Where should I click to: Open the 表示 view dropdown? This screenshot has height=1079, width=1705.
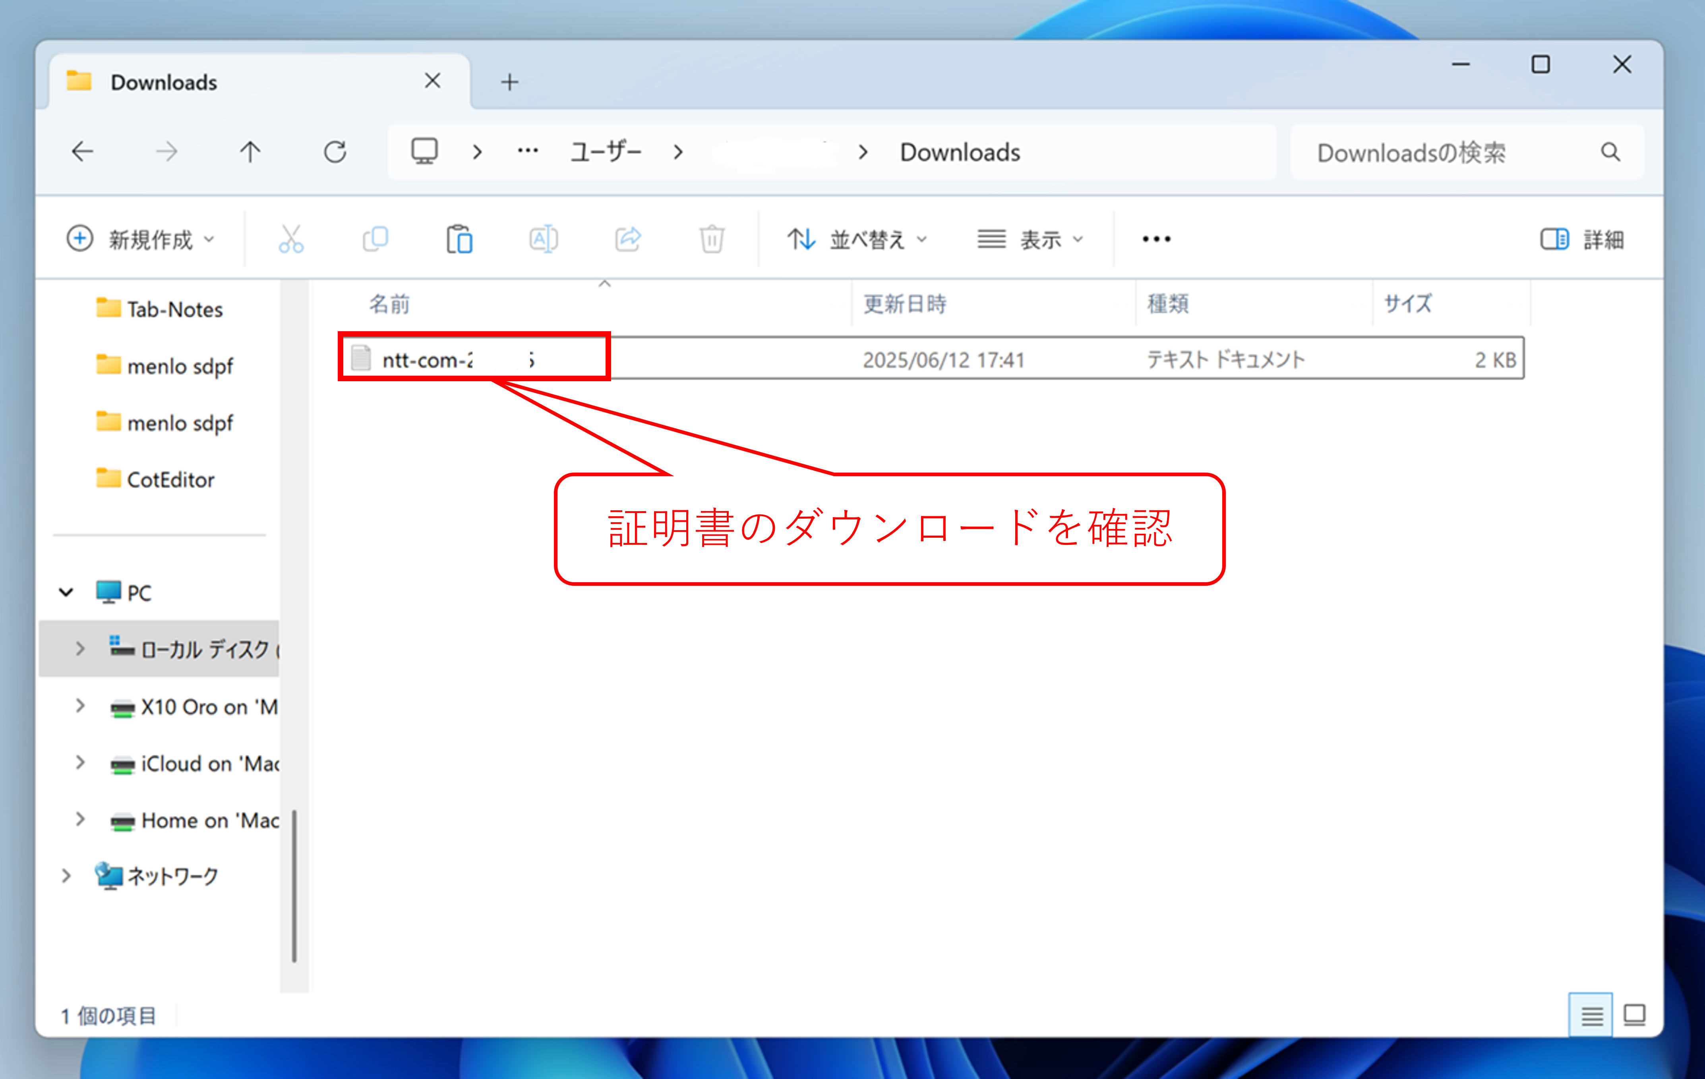coord(1030,239)
